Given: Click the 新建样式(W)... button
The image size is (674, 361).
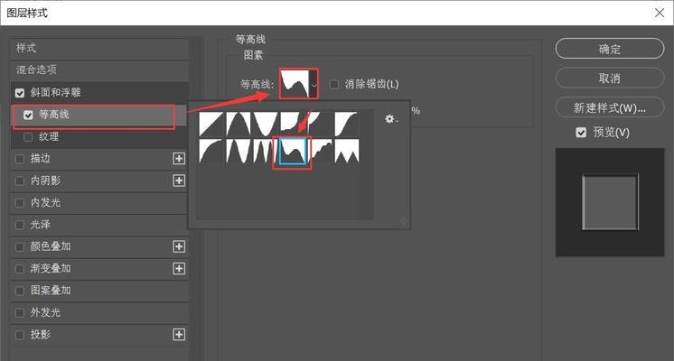Looking at the screenshot, I should click(610, 107).
